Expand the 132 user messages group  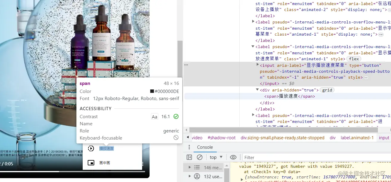[x=189, y=176]
